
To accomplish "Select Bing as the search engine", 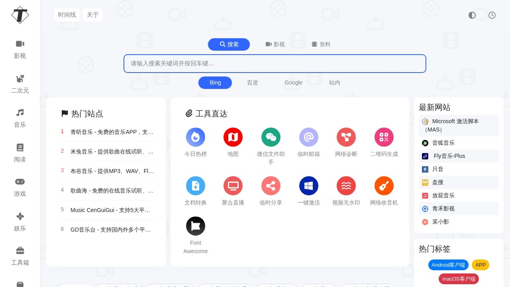I will click(x=215, y=83).
